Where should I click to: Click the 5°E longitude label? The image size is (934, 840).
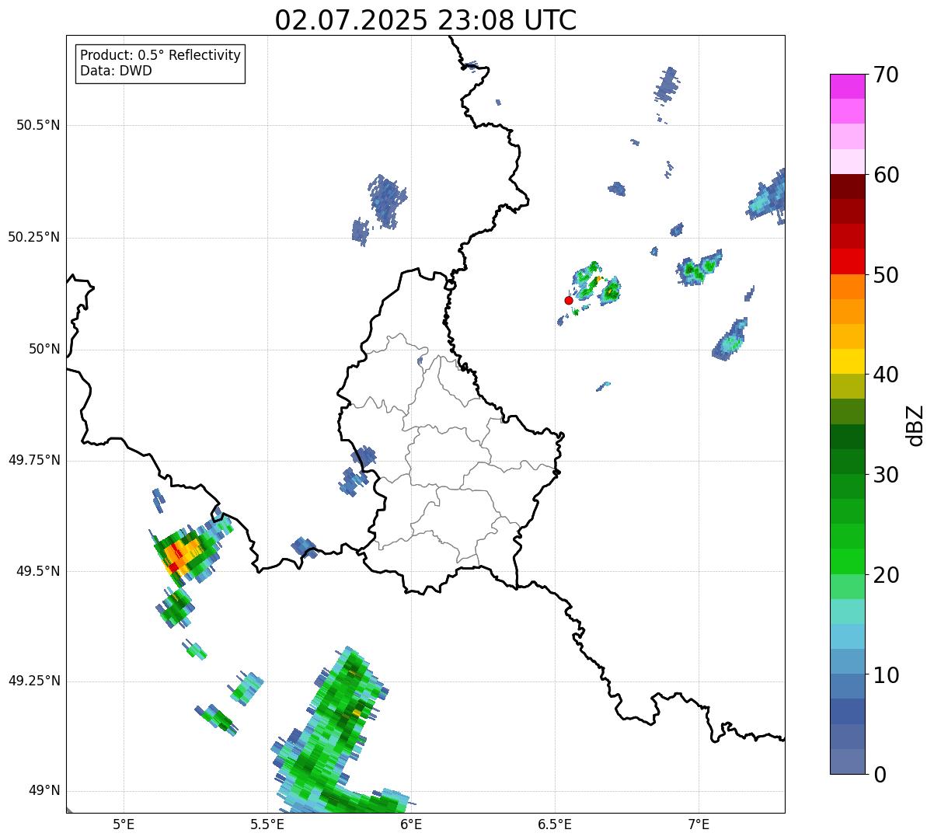[124, 824]
